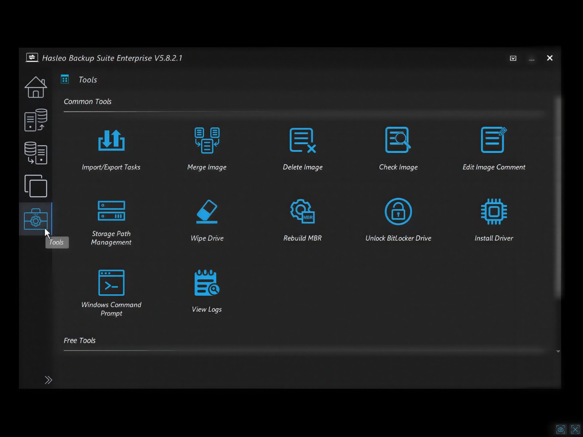The width and height of the screenshot is (583, 437).
Task: Open the Edit Image Comment icon
Action: click(x=494, y=140)
